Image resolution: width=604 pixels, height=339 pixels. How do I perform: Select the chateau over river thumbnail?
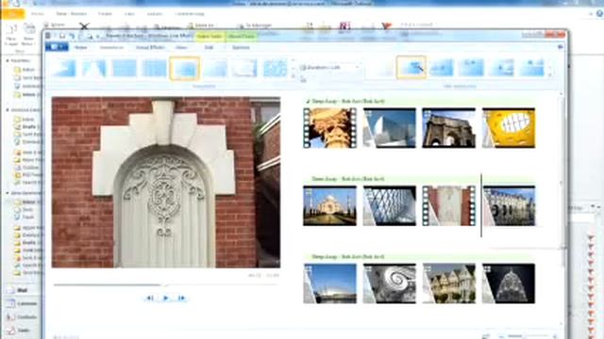pos(509,205)
